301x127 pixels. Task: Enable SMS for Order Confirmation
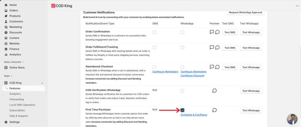coord(154,32)
